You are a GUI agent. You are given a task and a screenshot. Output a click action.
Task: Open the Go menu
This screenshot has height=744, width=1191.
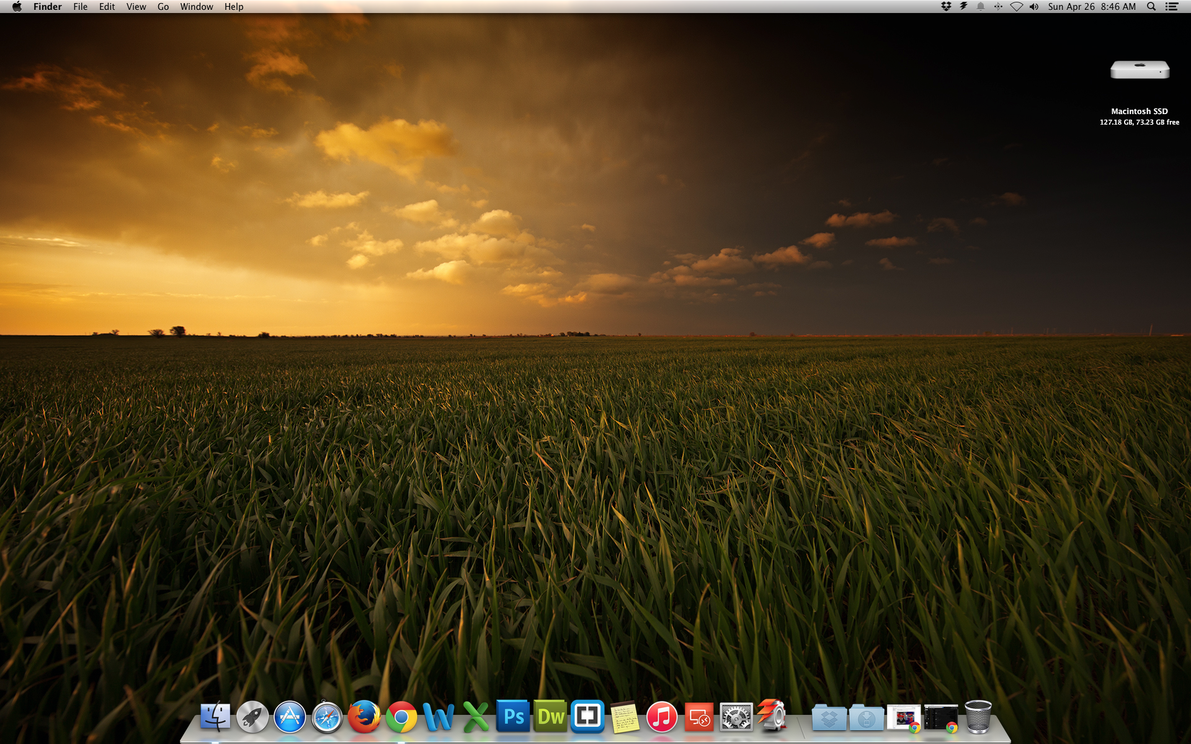[x=163, y=7]
